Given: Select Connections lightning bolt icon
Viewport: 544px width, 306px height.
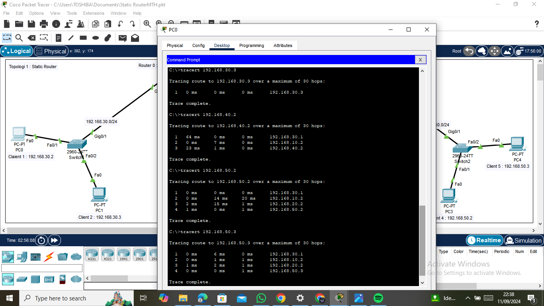Looking at the screenshot, I should 49,257.
